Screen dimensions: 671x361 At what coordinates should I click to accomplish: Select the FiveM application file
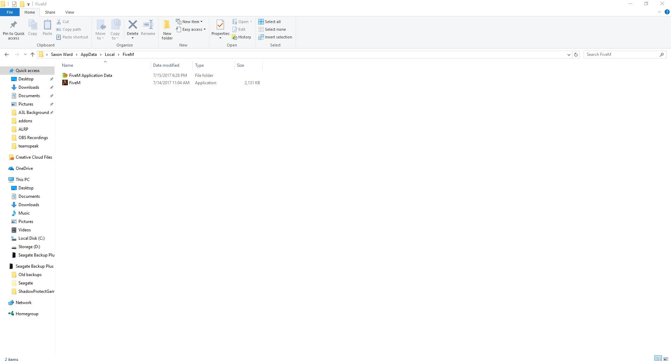click(x=75, y=83)
